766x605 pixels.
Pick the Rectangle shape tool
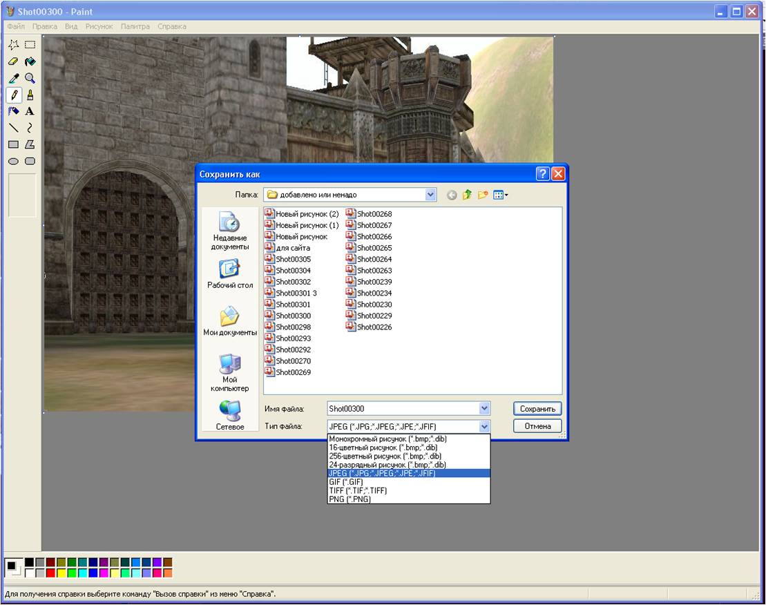tap(14, 144)
